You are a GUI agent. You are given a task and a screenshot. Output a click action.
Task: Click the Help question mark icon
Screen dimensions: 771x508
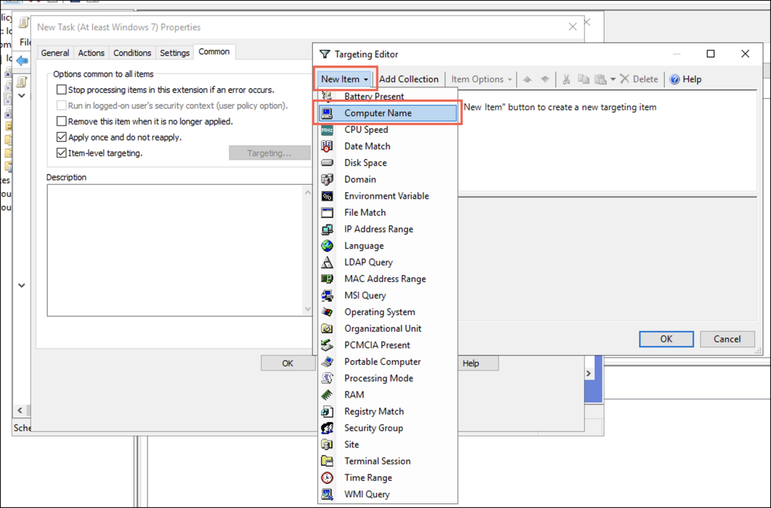(673, 79)
